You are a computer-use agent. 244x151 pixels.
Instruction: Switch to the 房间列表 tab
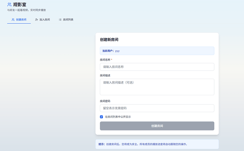(x=66, y=20)
